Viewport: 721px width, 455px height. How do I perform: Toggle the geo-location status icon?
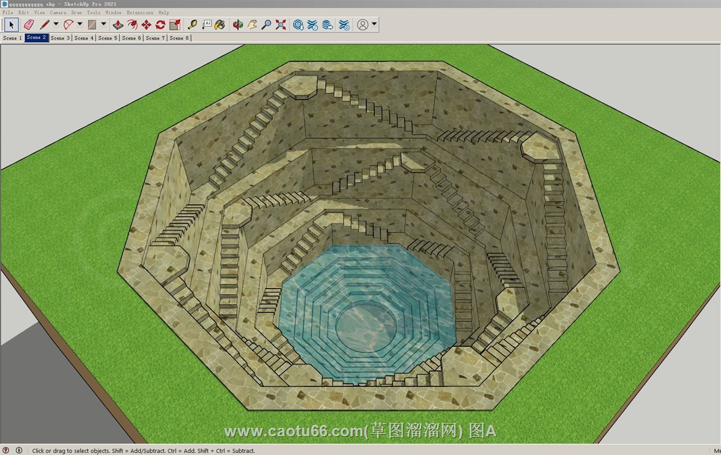pyautogui.click(x=6, y=450)
